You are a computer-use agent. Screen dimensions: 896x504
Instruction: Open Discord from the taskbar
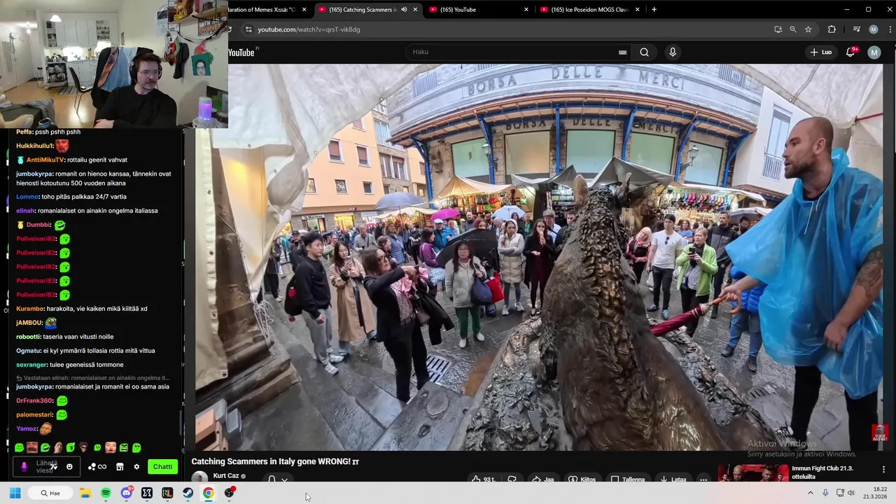127,493
